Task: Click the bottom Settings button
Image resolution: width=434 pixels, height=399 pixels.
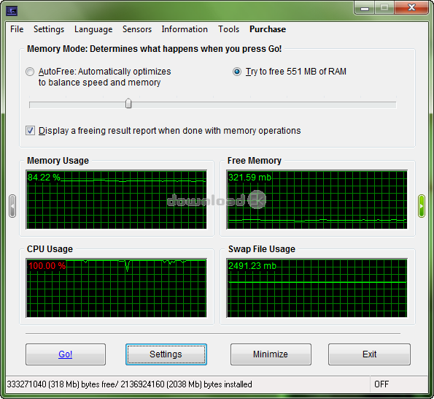Action: (x=166, y=354)
